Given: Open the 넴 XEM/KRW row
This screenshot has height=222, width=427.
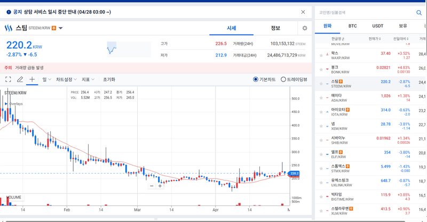Looking at the screenshot, I should pyautogui.click(x=371, y=126).
